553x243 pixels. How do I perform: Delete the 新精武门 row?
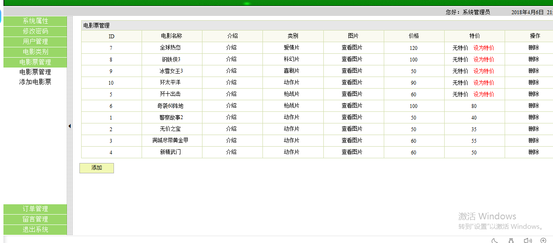(534, 152)
